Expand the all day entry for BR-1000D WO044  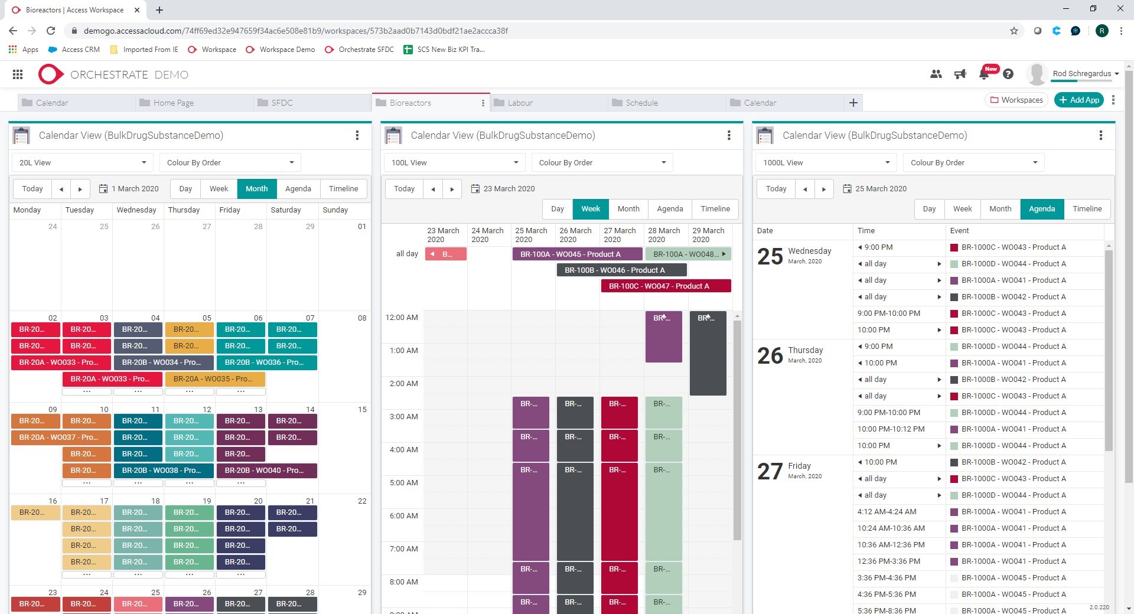(x=939, y=264)
